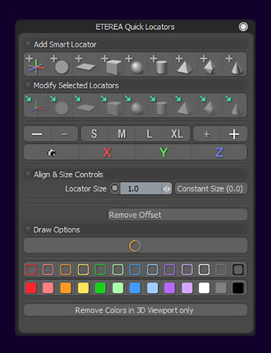The width and height of the screenshot is (271, 353).
Task: Change selected locators to cone shape
Action: pos(235,105)
